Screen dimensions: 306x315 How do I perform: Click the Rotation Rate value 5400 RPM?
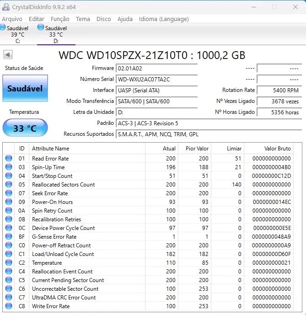(279, 91)
